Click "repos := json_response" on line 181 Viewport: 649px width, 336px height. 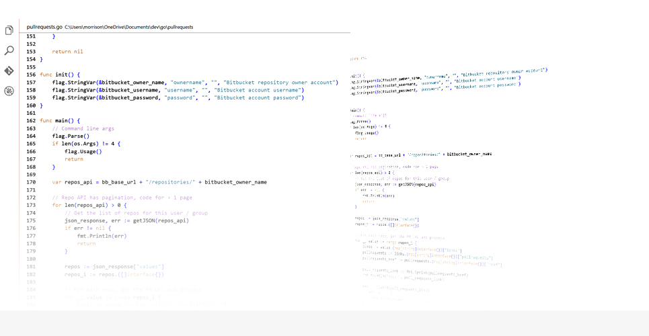[x=98, y=267]
